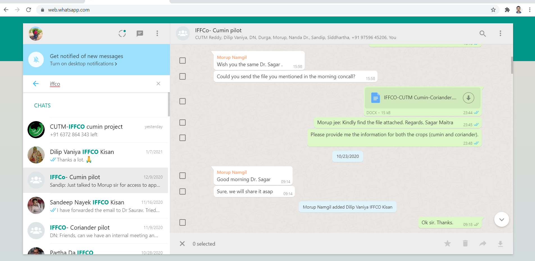Click Dilip Vaniya's profile picture
This screenshot has width=535, height=261.
[36, 155]
